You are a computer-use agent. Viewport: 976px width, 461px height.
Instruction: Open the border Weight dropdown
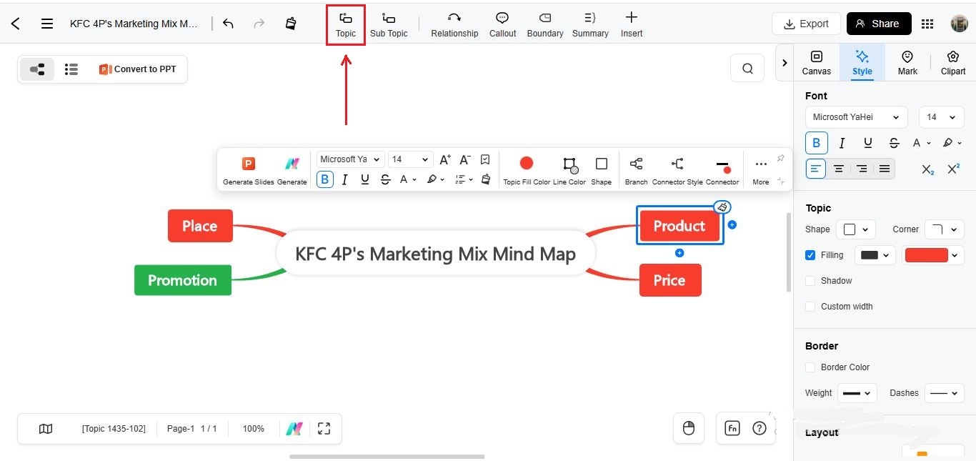[857, 393]
